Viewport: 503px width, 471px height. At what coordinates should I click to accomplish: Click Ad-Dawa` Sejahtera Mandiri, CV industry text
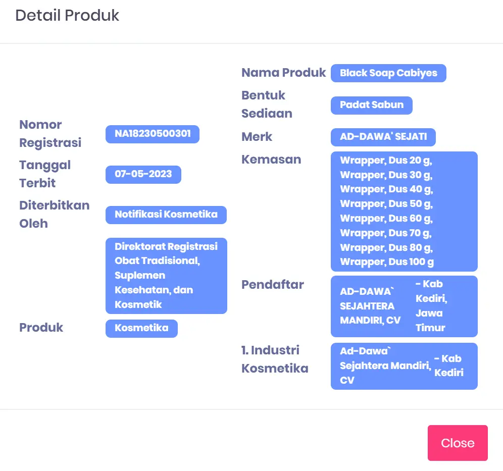(x=385, y=365)
